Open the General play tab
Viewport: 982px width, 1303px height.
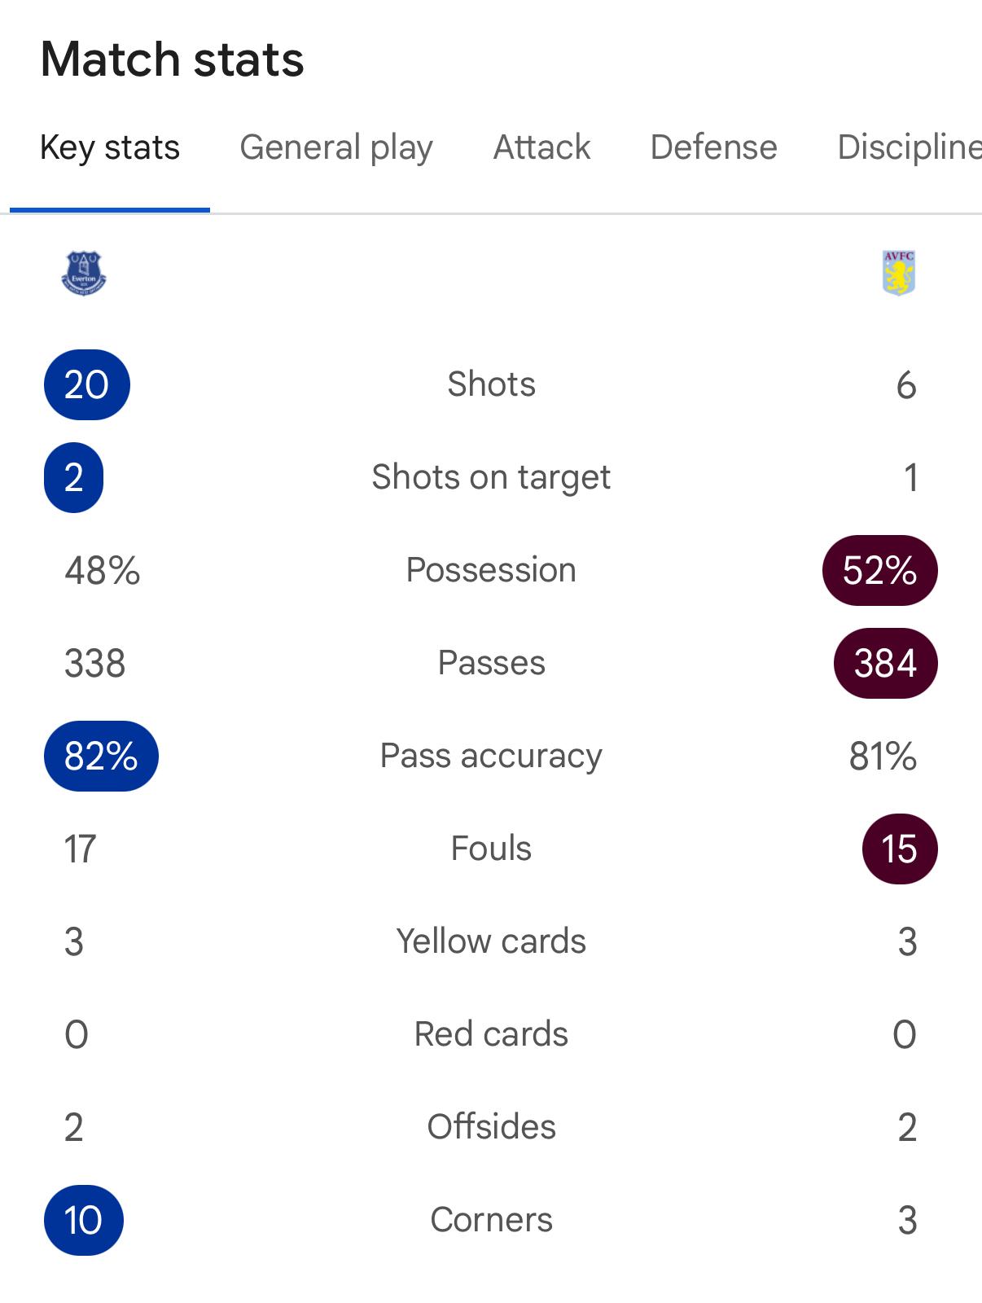pyautogui.click(x=336, y=148)
